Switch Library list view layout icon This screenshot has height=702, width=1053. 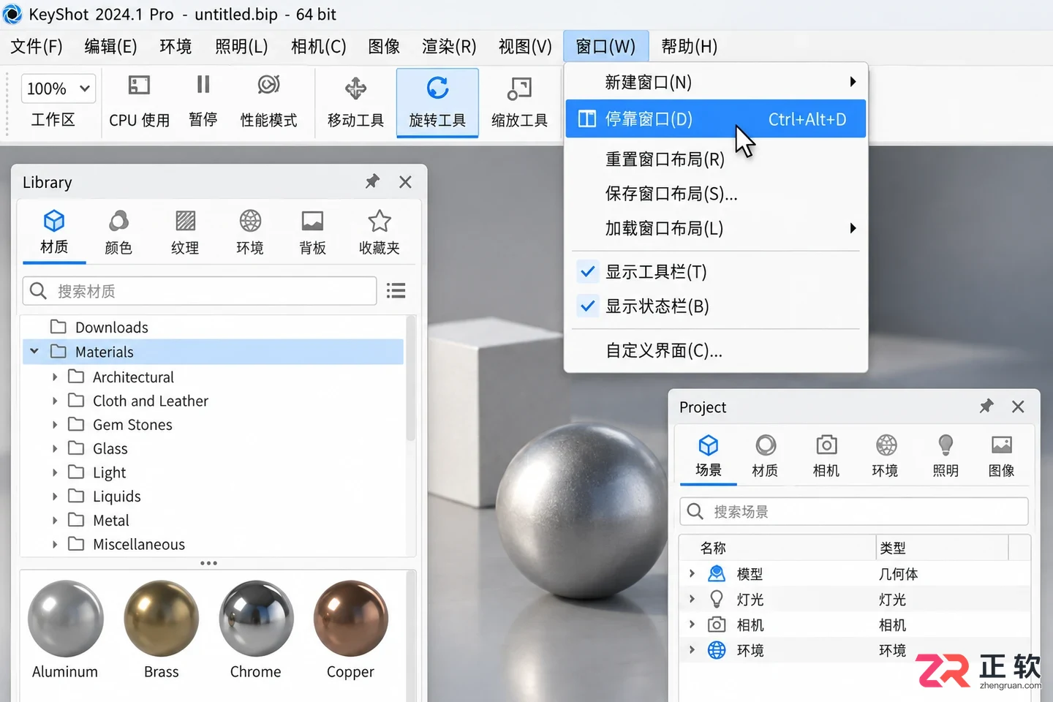click(x=396, y=291)
